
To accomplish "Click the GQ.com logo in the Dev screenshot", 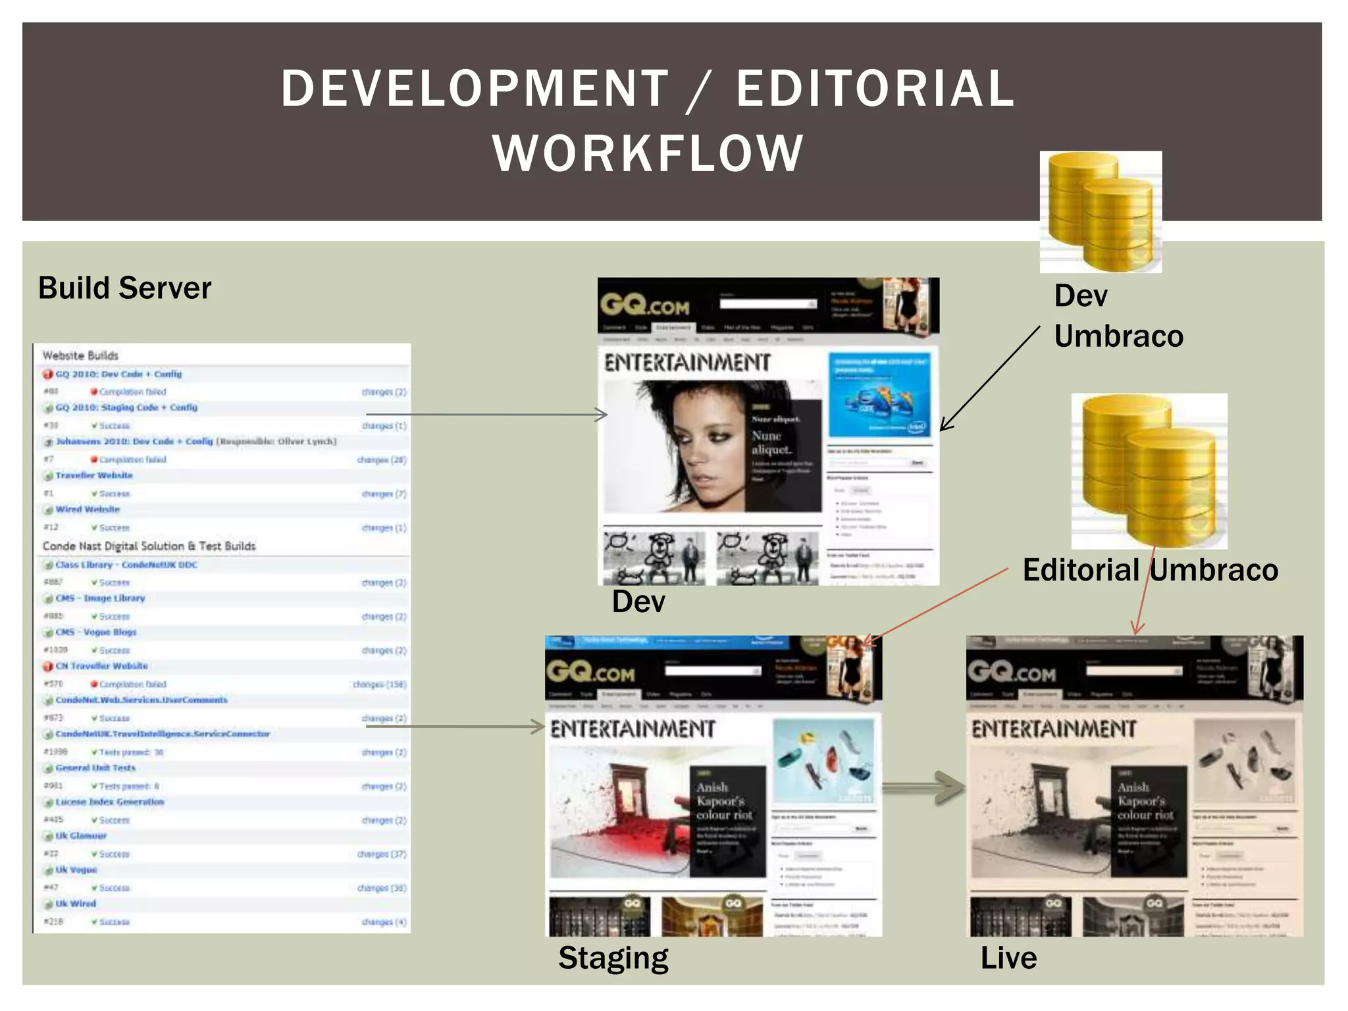I will pos(644,306).
